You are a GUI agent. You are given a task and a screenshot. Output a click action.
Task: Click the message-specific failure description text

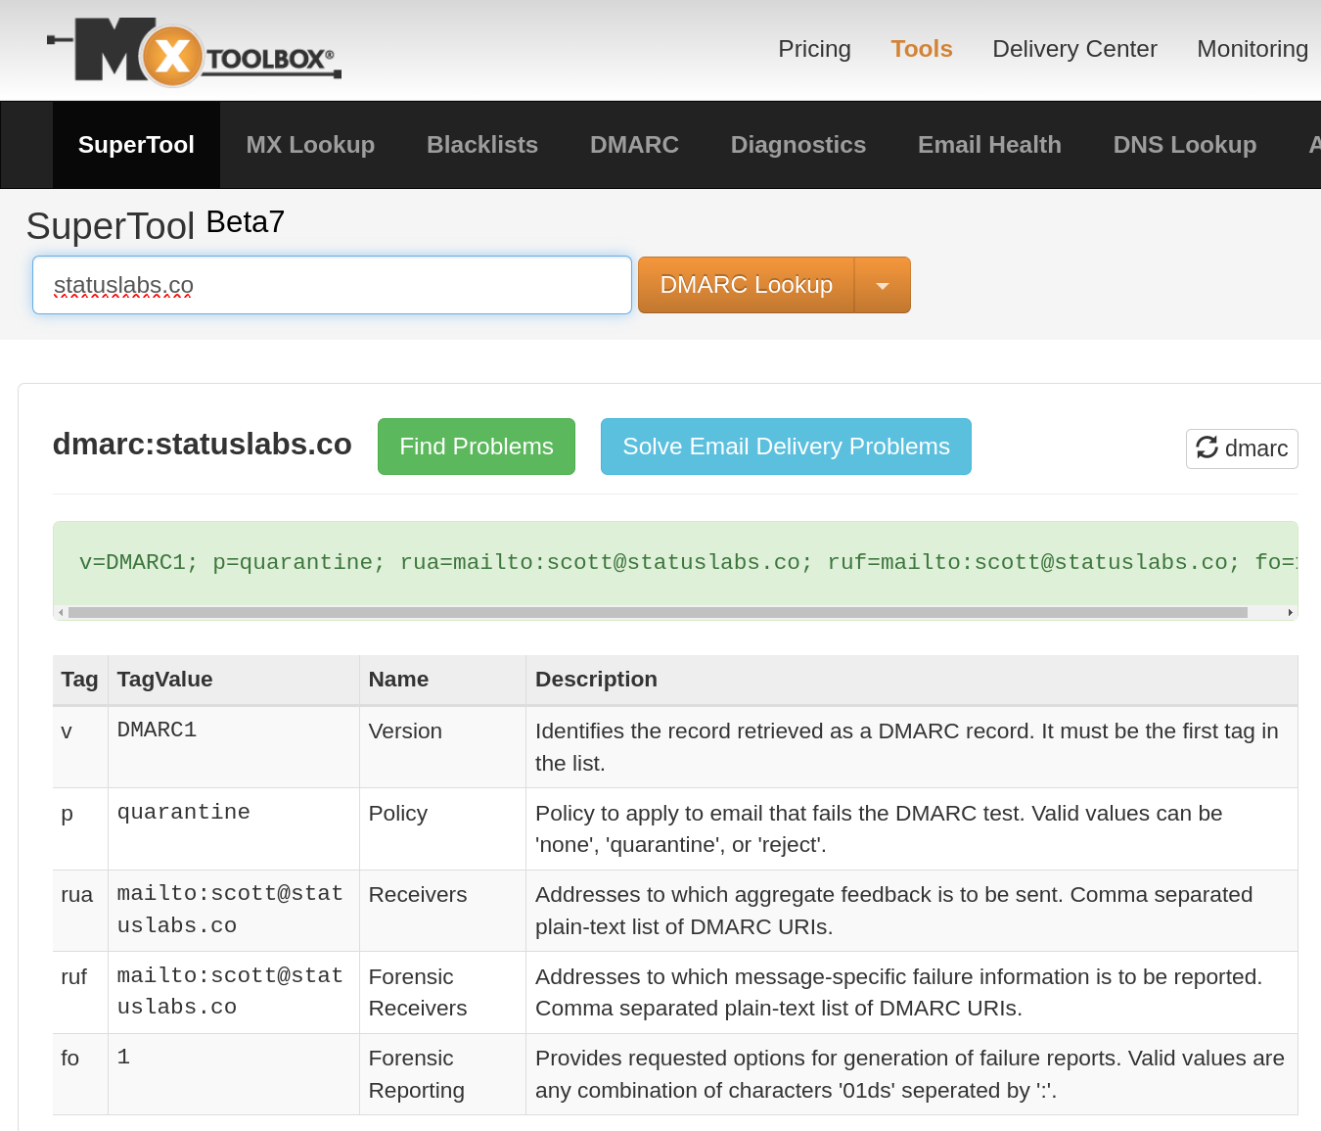[898, 992]
